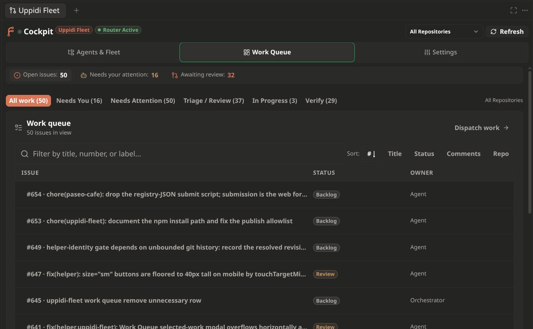
Task: Toggle the All work (50) filter
Action: tap(28, 101)
